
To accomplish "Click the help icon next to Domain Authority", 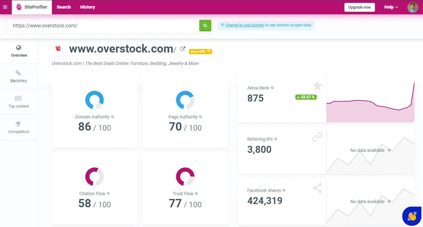I will pyautogui.click(x=113, y=117).
